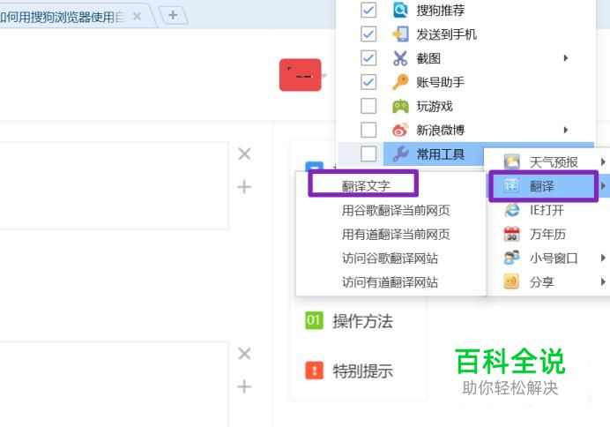Expand the 新浪微博 submenu arrow
This screenshot has width=610, height=427.
[x=566, y=130]
